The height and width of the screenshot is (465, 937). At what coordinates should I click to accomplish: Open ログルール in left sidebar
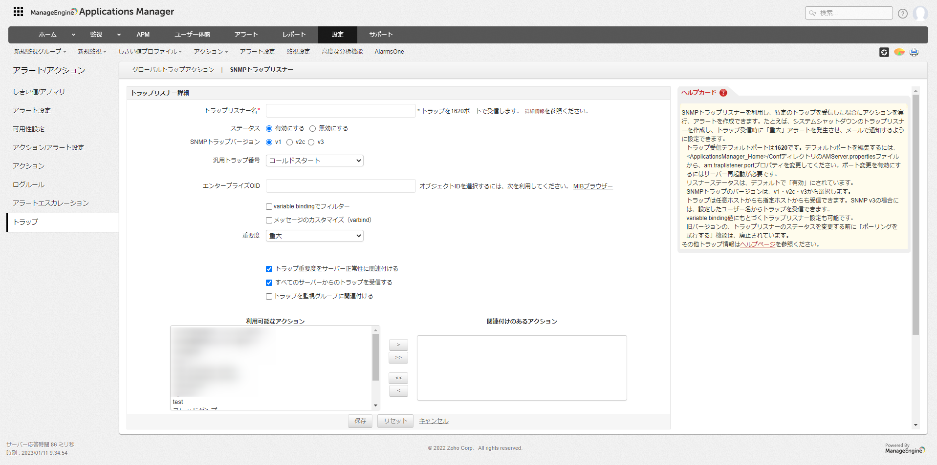click(28, 184)
